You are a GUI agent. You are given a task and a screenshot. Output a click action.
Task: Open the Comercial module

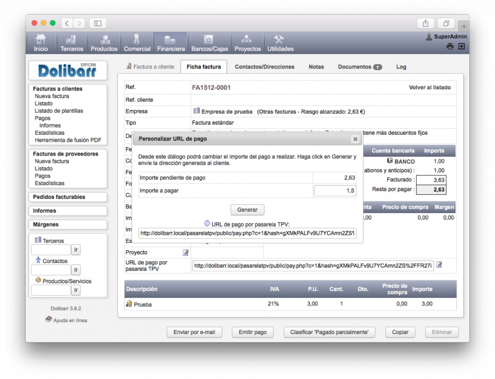pyautogui.click(x=137, y=43)
